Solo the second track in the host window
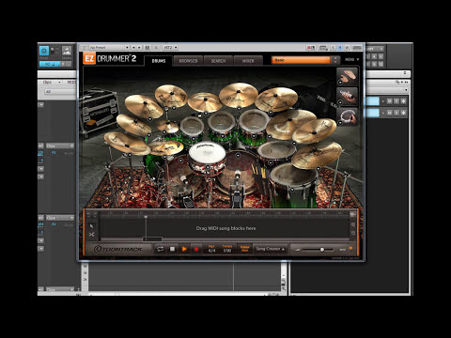This screenshot has width=451, height=338. [x=397, y=113]
